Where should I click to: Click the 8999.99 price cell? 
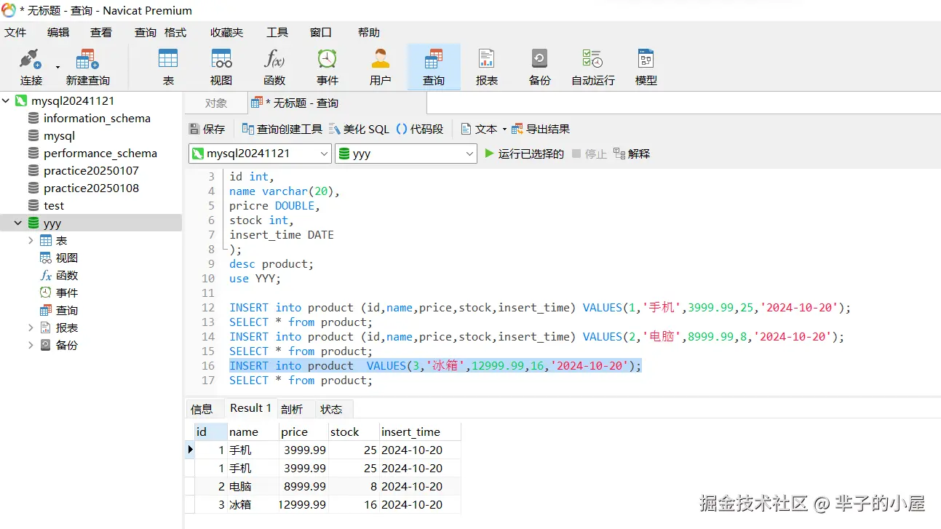[x=304, y=486]
